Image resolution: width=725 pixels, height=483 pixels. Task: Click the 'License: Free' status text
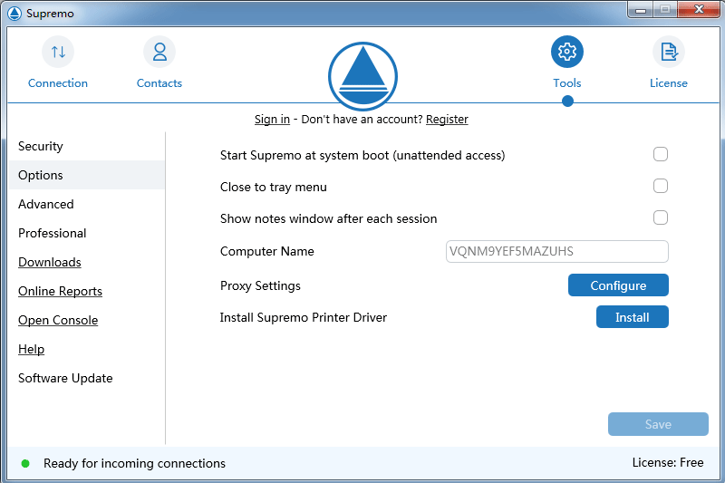(668, 463)
